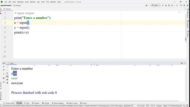Toggle Structure tool window on left edge
The width and height of the screenshot is (190, 107).
click(1, 85)
